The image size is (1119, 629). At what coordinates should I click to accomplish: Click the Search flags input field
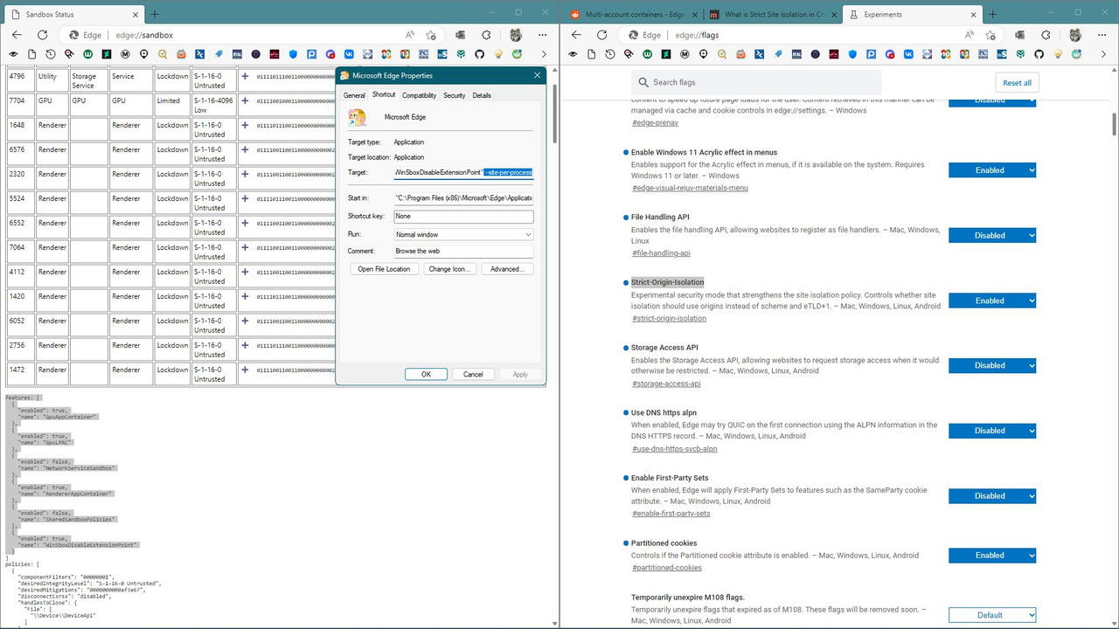(x=756, y=83)
